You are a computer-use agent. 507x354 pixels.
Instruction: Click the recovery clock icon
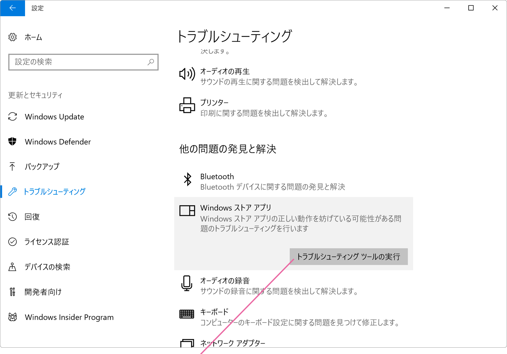tap(12, 217)
